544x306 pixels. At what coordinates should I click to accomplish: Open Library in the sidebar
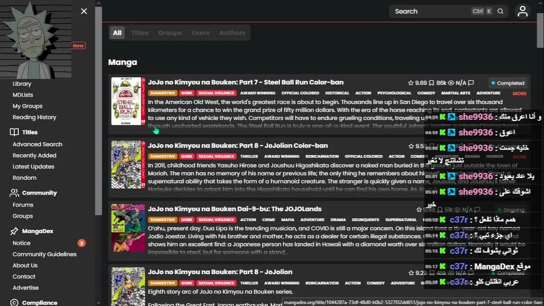pyautogui.click(x=22, y=84)
